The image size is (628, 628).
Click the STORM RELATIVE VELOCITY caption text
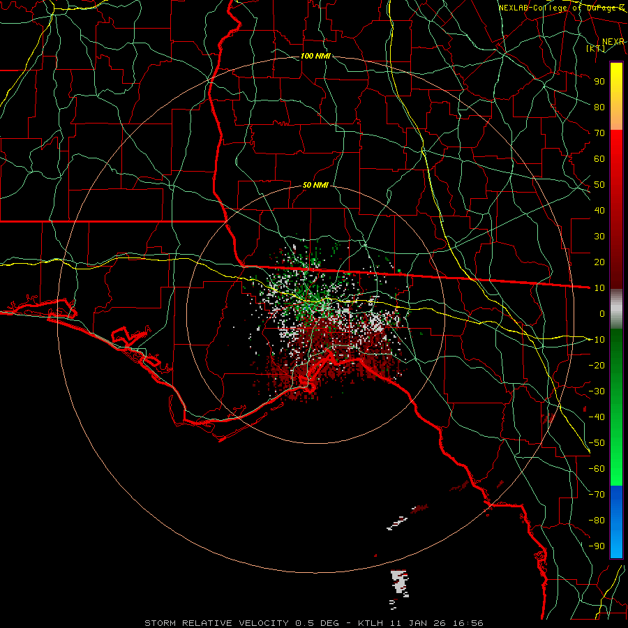point(216,623)
